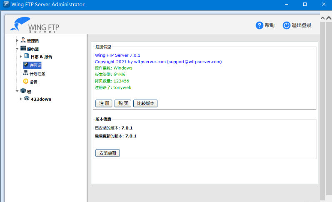Maximize the Wing FTP Server Administrator window
Image resolution: width=332 pixels, height=202 pixels.
pos(305,4)
